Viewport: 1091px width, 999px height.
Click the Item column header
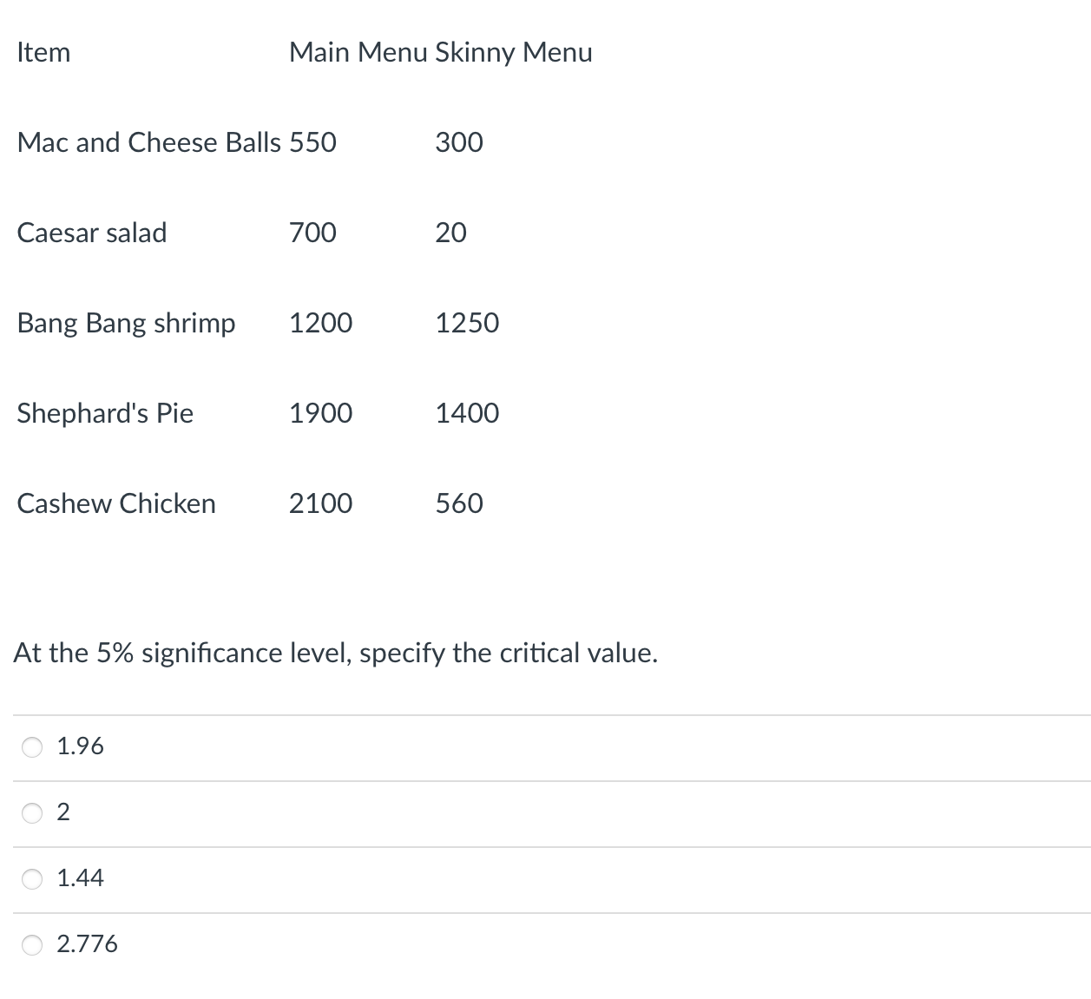(x=43, y=52)
